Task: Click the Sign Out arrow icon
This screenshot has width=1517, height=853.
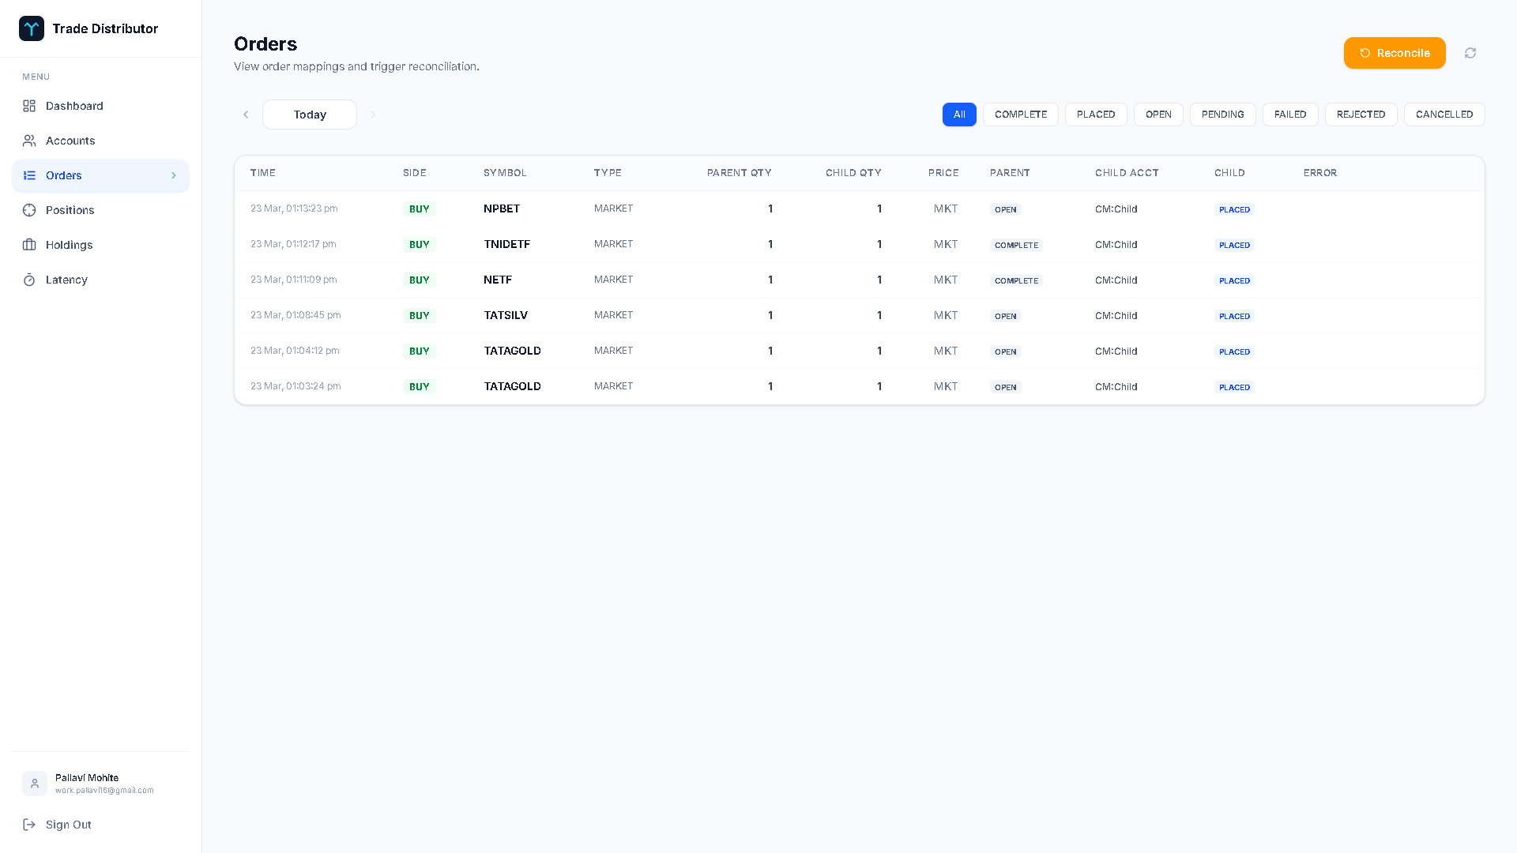Action: coord(29,825)
